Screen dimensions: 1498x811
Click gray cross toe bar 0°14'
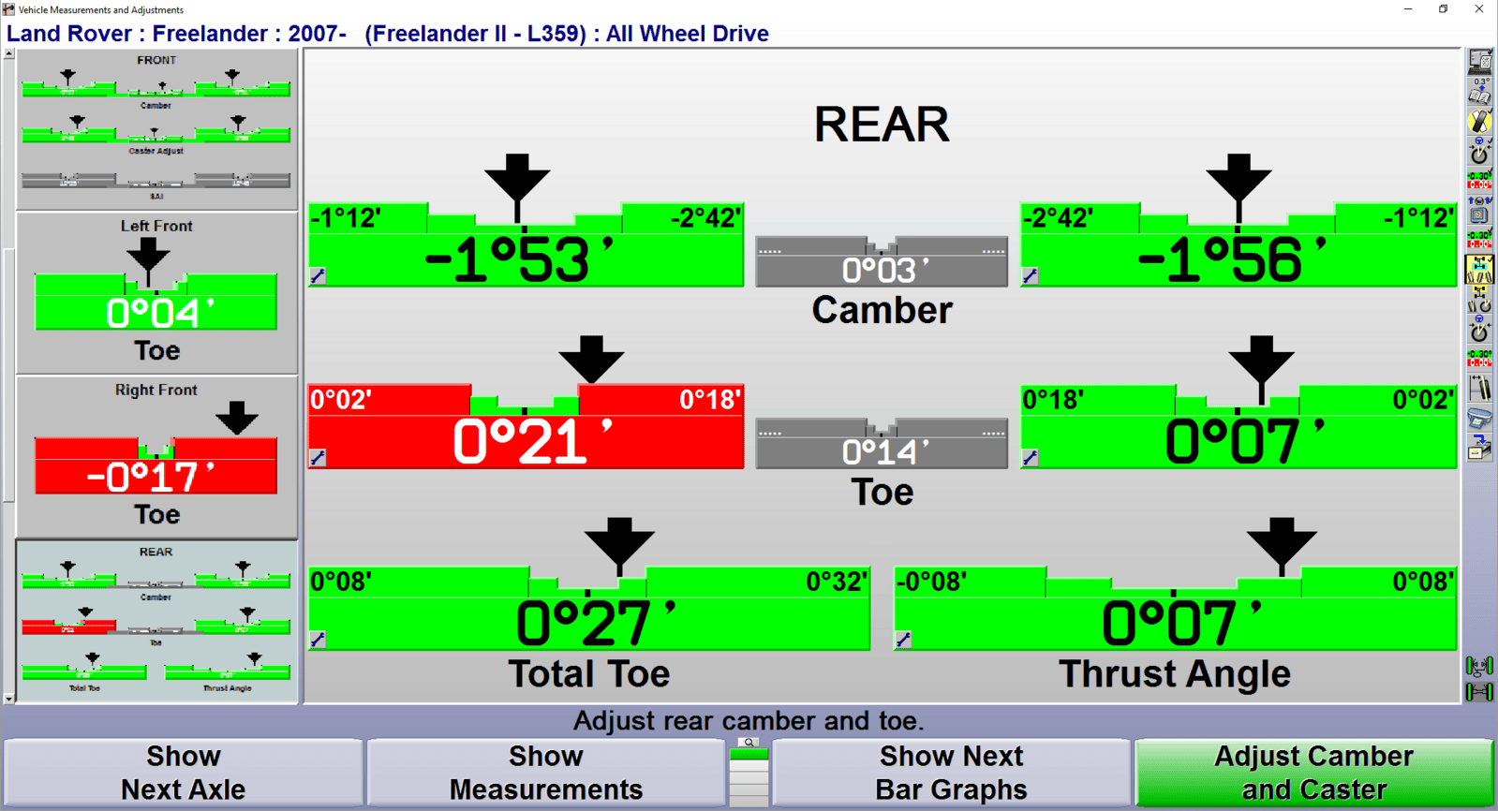coord(882,444)
